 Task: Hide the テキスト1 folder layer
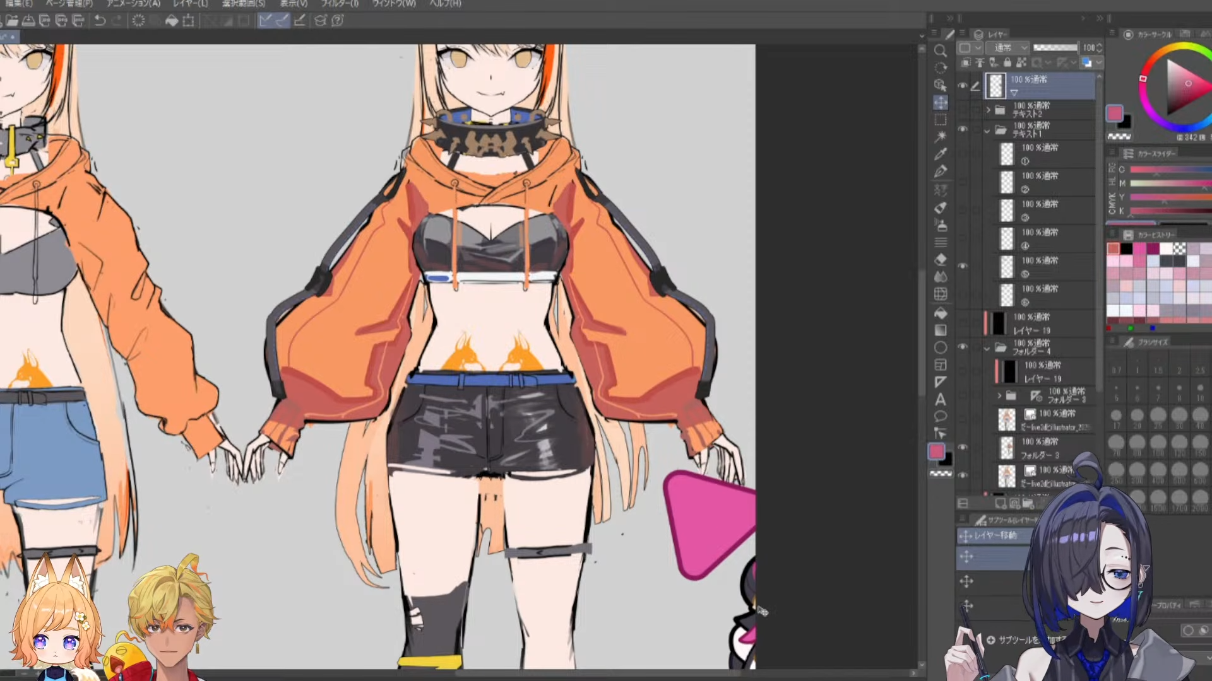click(x=963, y=129)
